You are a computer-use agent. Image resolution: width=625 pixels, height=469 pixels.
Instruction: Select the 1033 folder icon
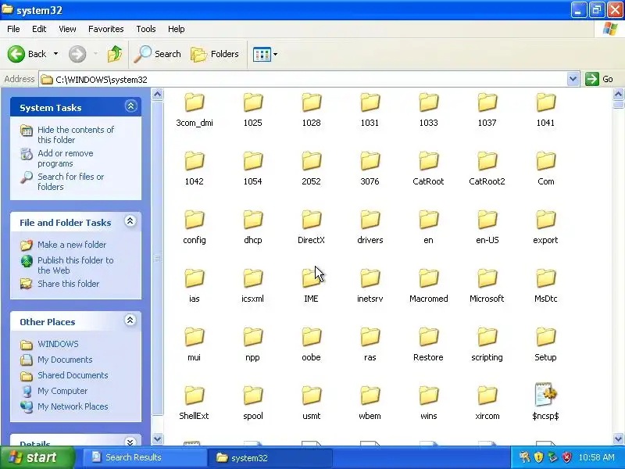click(428, 103)
